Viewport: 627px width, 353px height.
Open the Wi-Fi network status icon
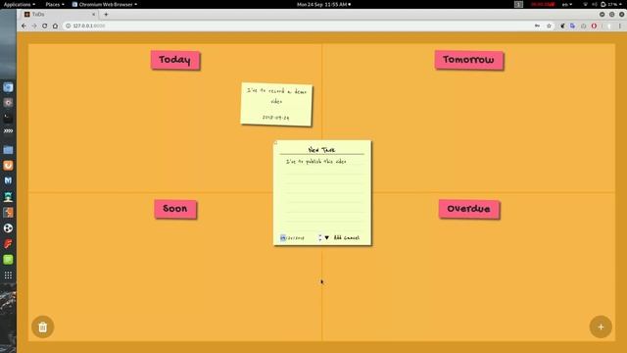pyautogui.click(x=586, y=4)
